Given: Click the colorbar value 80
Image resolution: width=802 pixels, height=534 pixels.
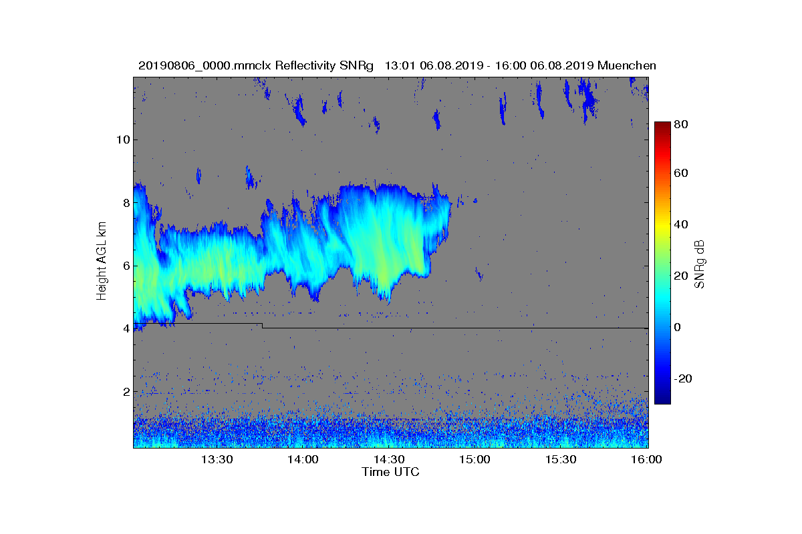Looking at the screenshot, I should (x=682, y=124).
